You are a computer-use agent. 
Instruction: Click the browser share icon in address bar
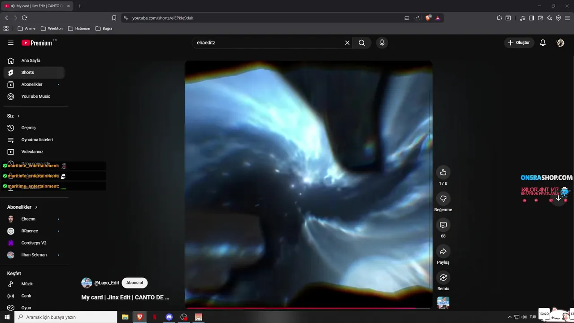[x=417, y=18]
